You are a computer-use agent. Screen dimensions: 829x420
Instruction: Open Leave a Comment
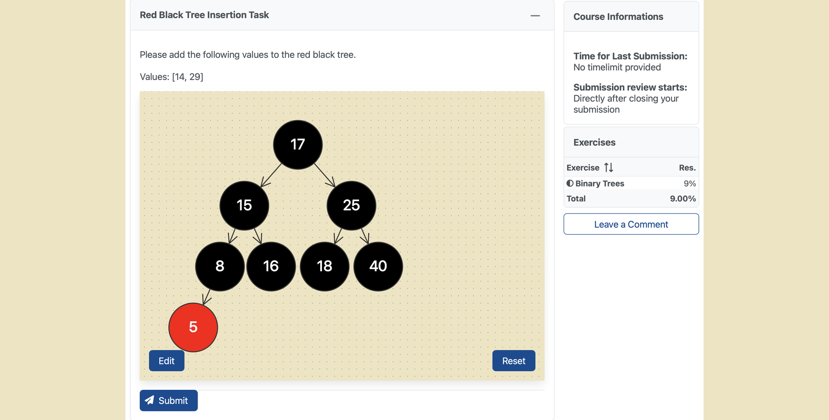631,224
